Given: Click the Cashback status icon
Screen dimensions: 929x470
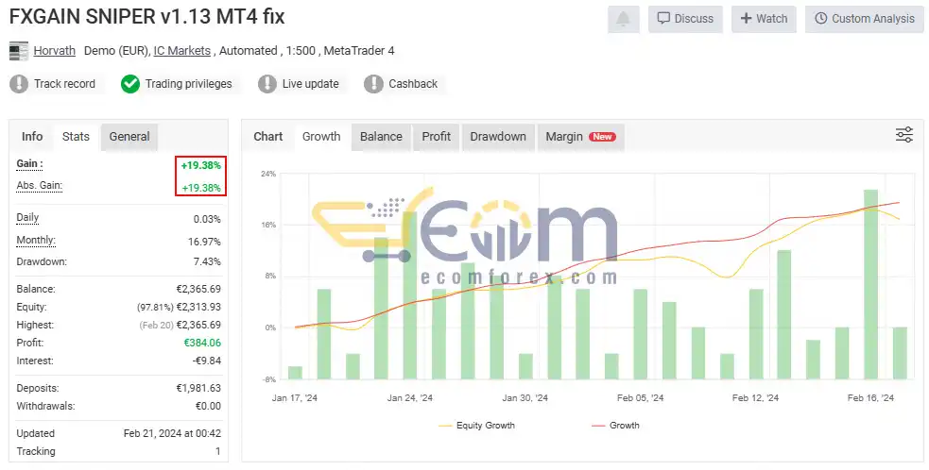Looking at the screenshot, I should (373, 84).
